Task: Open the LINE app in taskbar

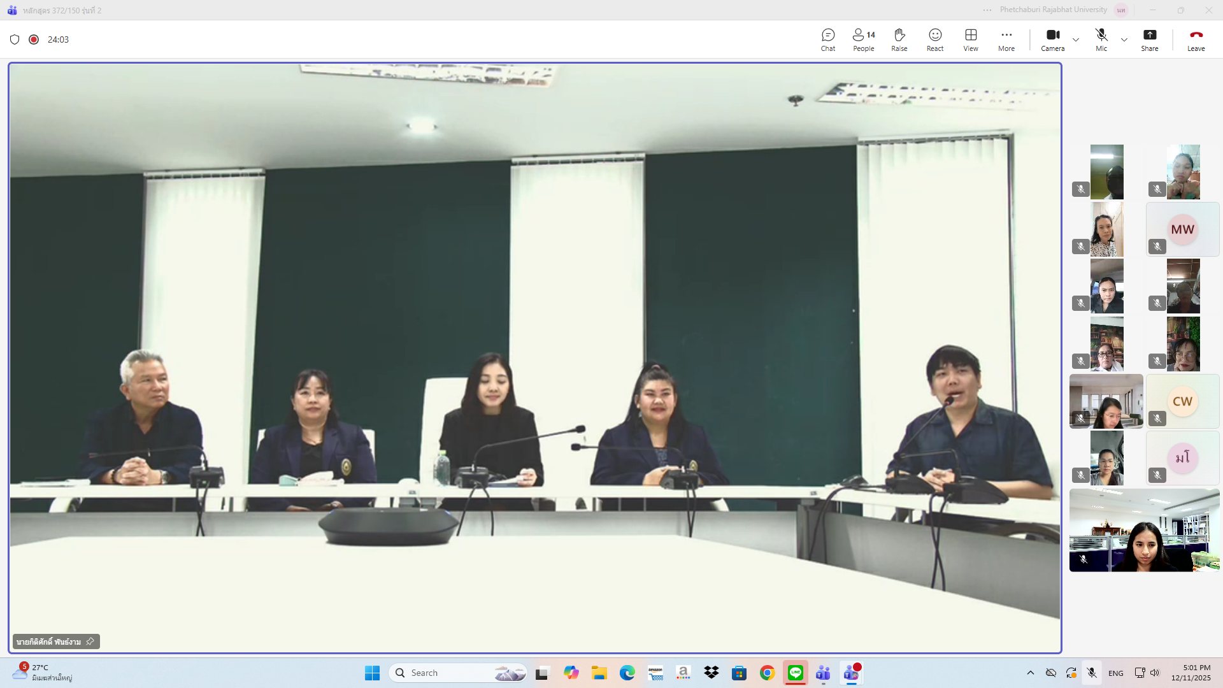Action: click(x=795, y=673)
